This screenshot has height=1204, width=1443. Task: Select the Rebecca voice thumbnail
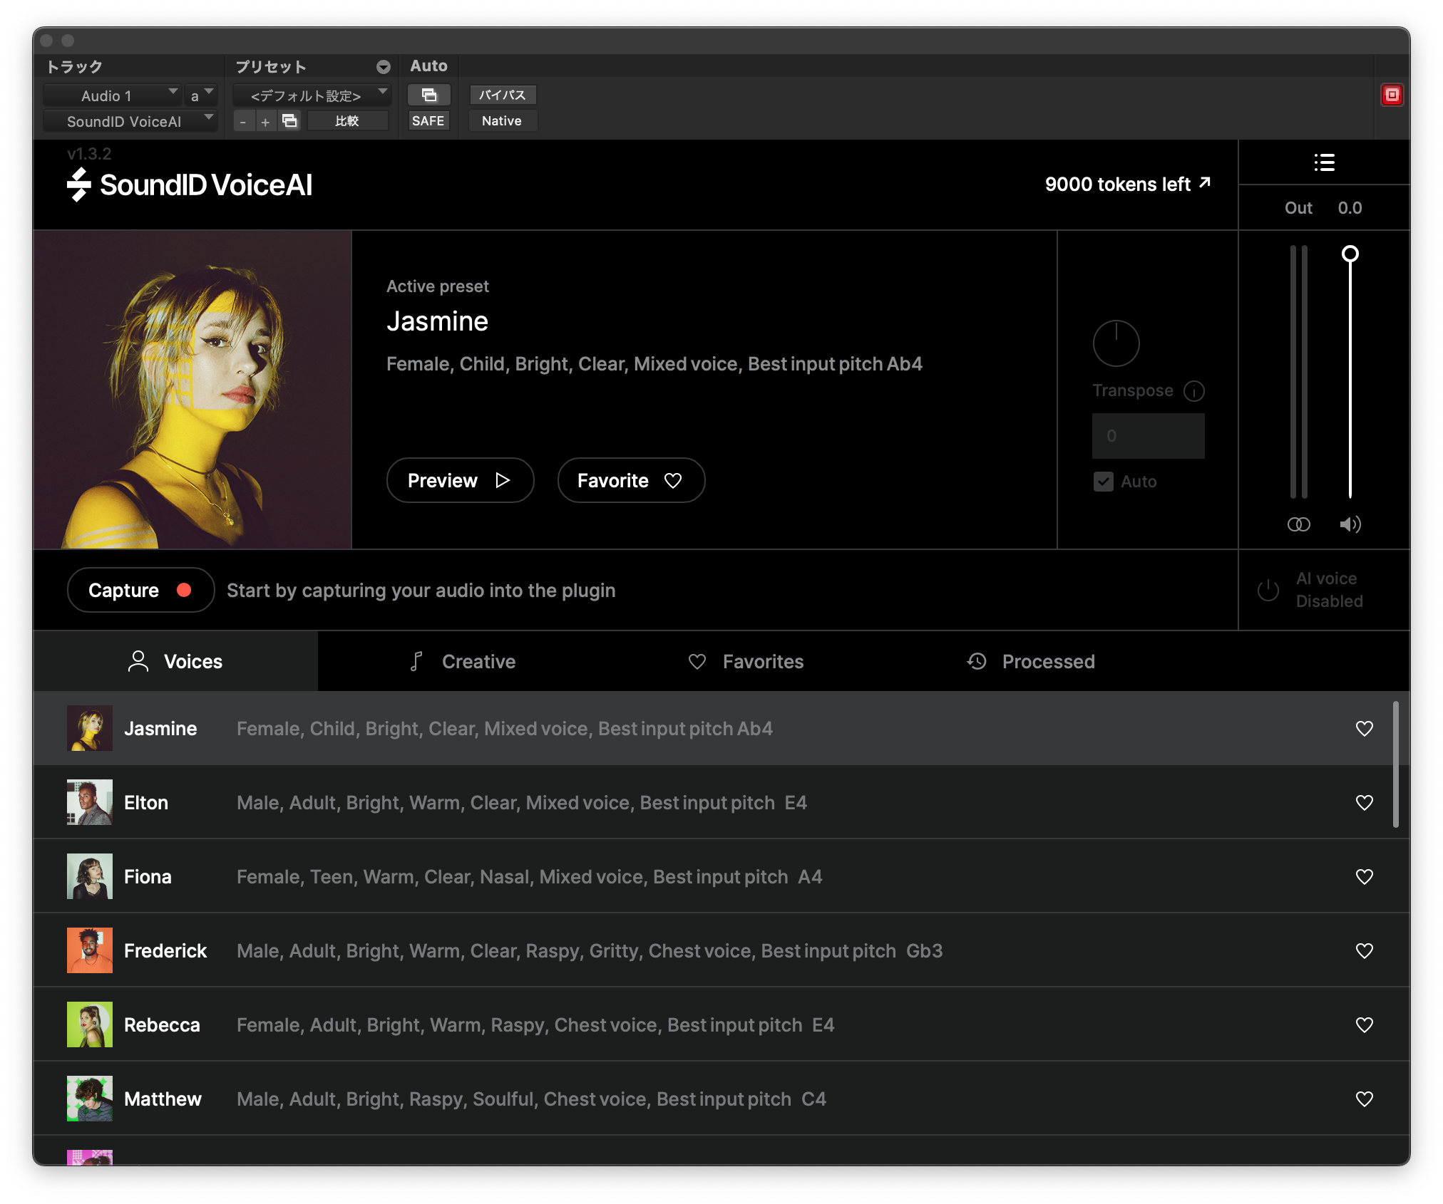coord(90,1024)
